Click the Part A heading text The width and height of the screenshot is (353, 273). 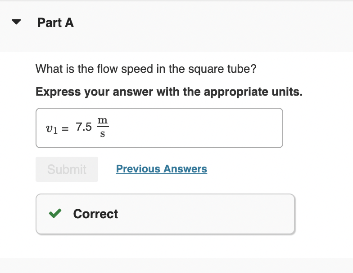coord(55,22)
